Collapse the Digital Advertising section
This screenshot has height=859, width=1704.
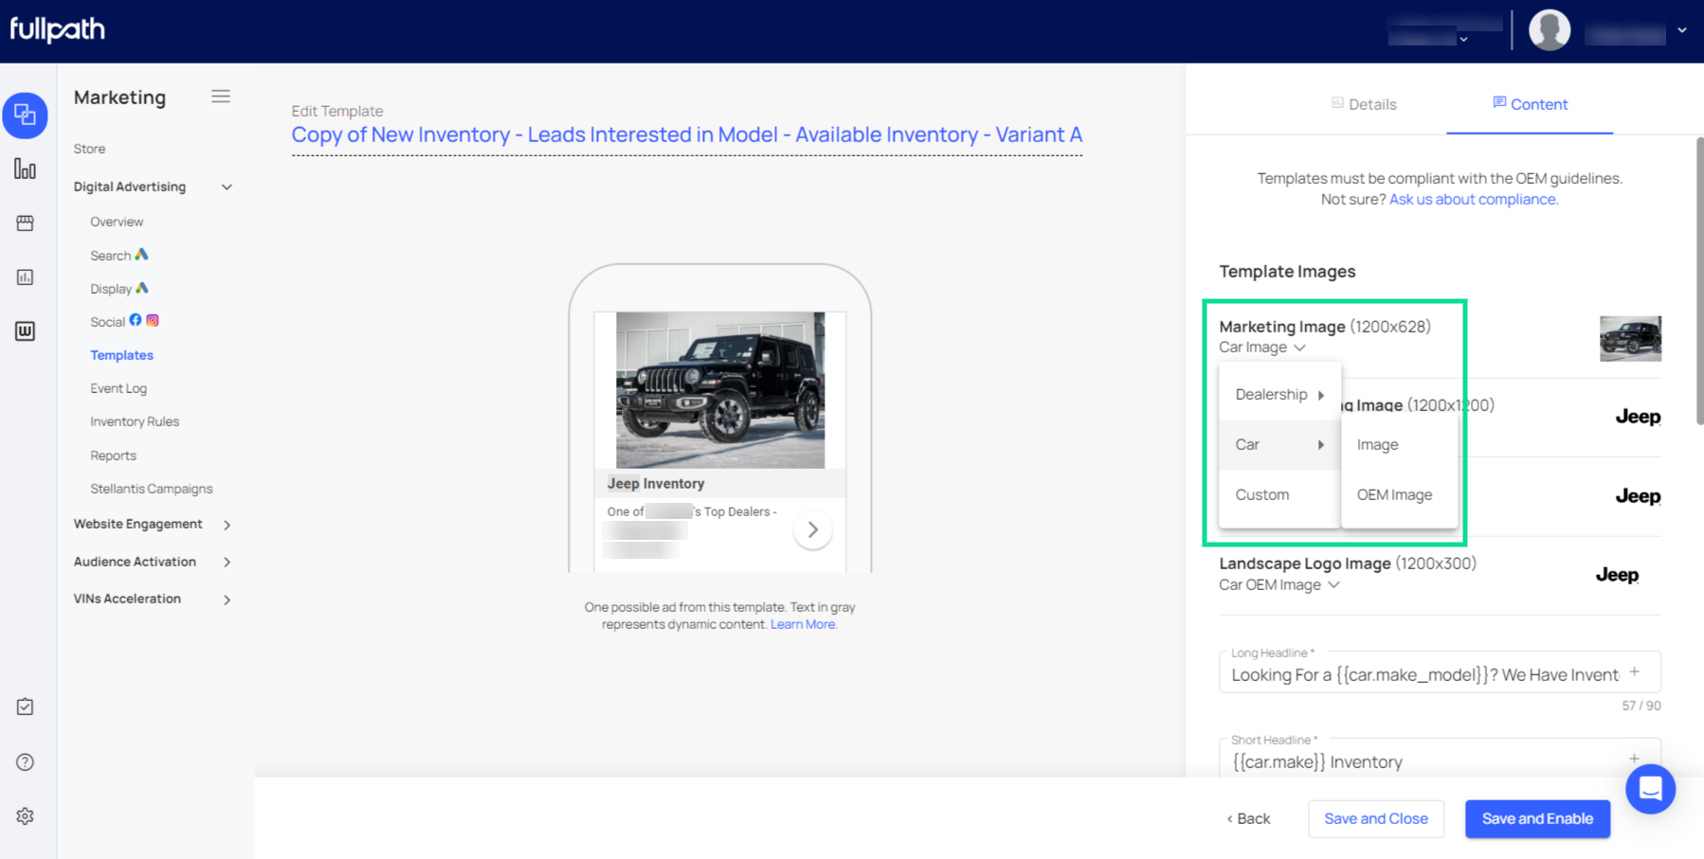tap(227, 187)
